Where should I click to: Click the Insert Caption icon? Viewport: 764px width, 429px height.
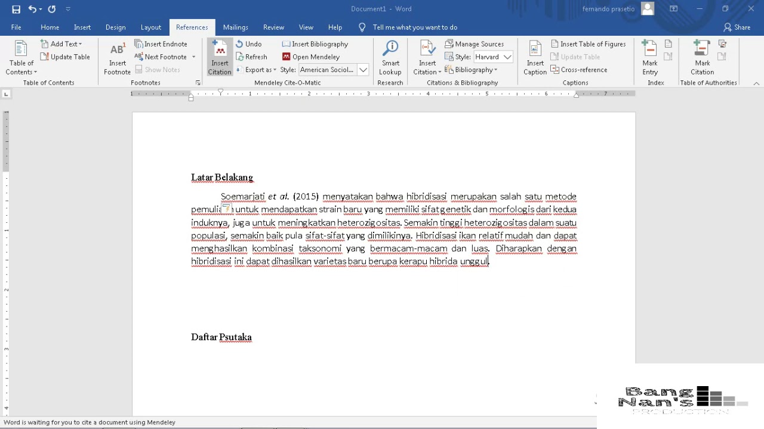[x=535, y=58]
